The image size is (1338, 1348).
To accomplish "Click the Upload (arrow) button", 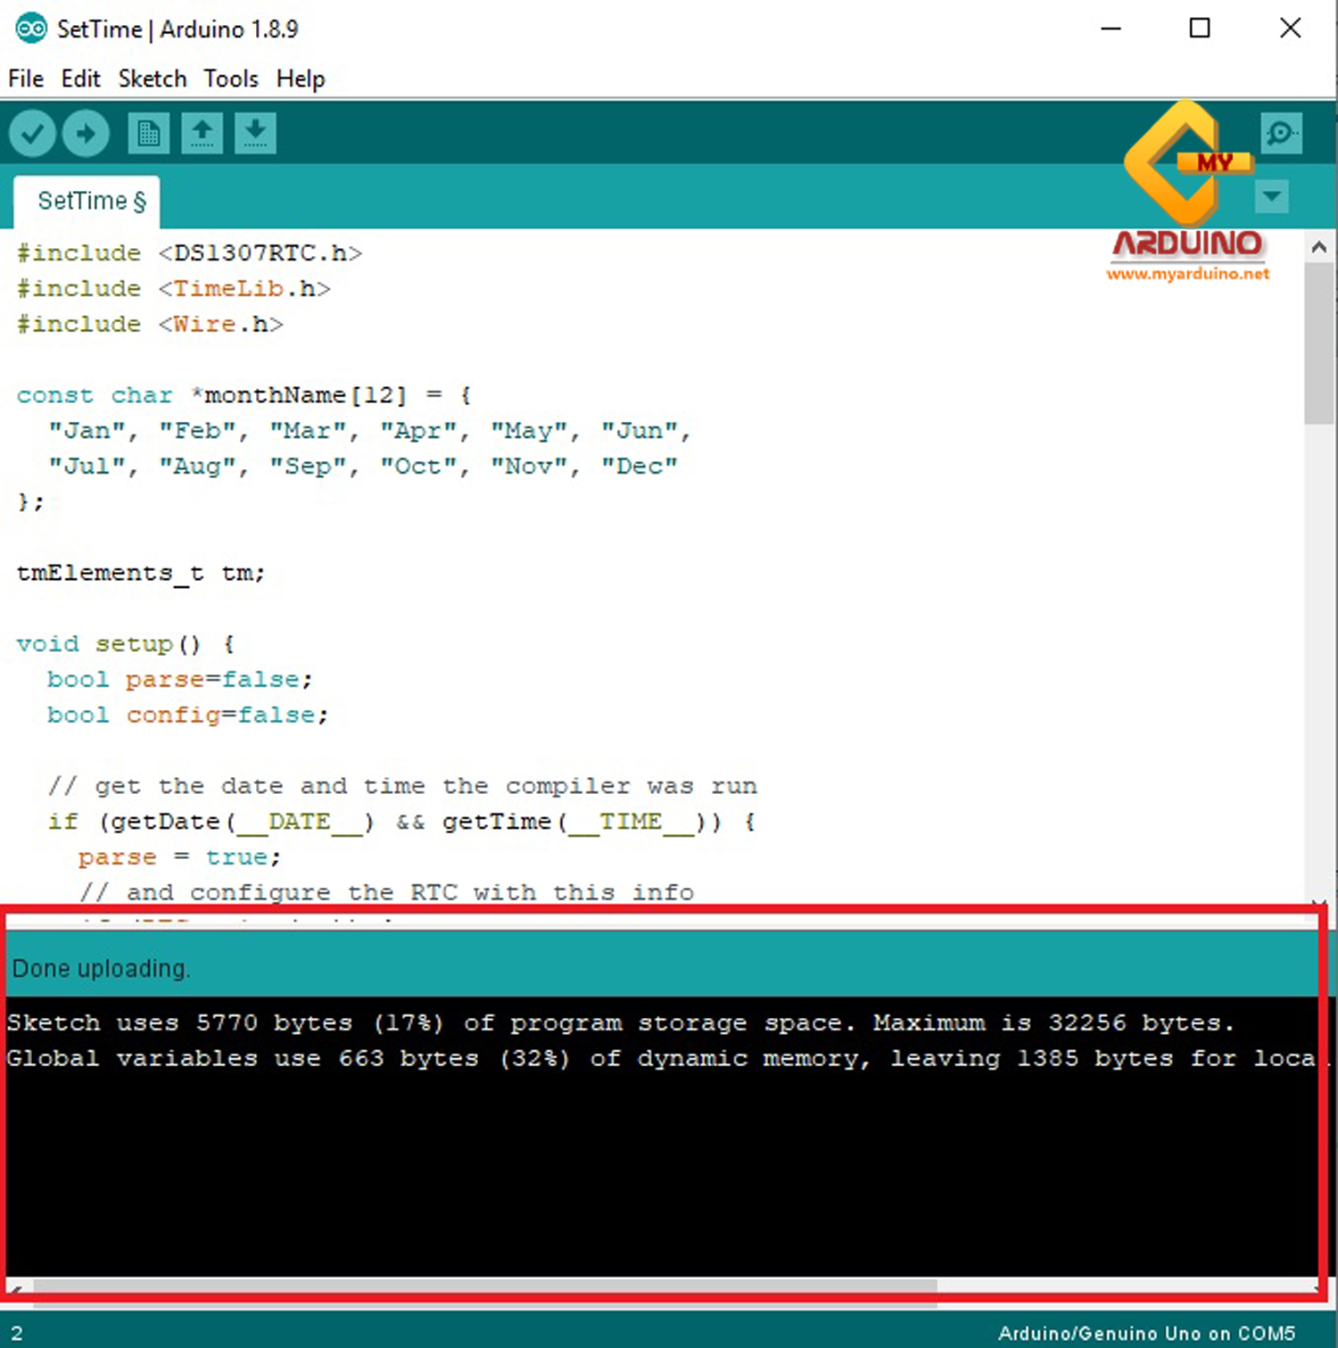I will (85, 132).
